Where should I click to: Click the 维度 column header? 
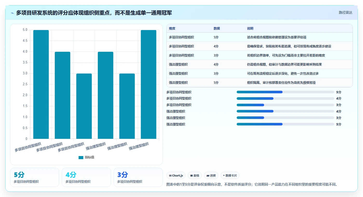tap(172, 29)
